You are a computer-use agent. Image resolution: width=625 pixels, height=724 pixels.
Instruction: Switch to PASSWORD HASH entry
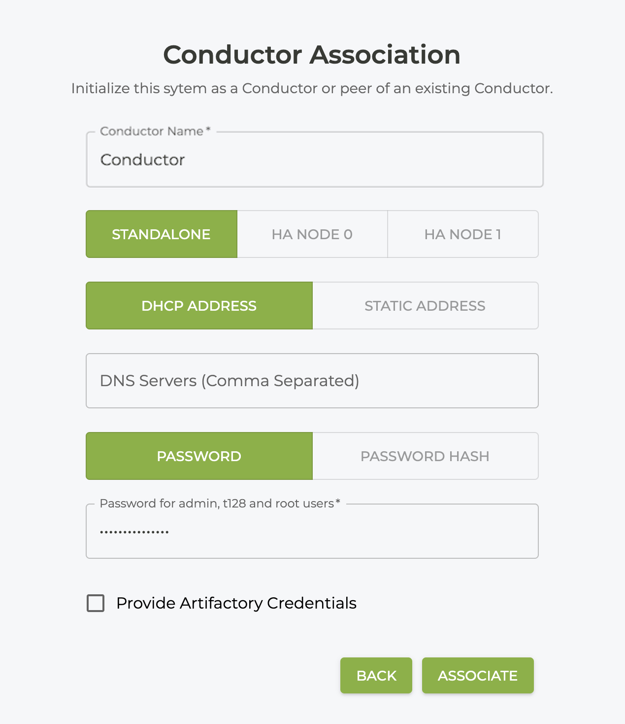point(425,456)
